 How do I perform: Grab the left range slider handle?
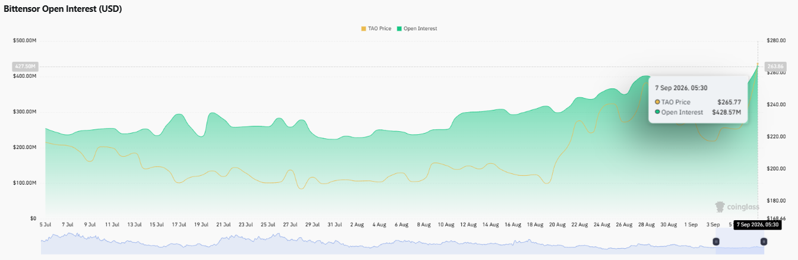[x=716, y=242]
